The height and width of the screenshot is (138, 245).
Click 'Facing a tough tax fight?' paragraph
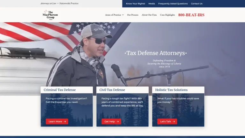[x=122, y=102]
